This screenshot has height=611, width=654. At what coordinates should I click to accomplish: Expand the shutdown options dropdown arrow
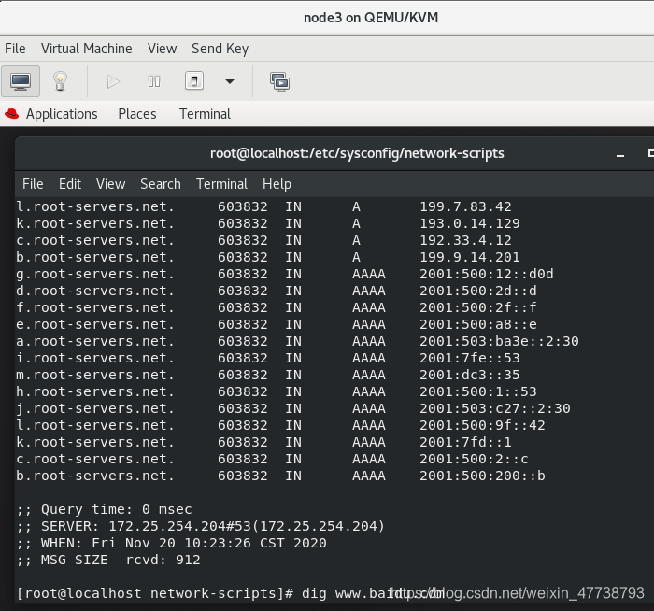(x=230, y=81)
